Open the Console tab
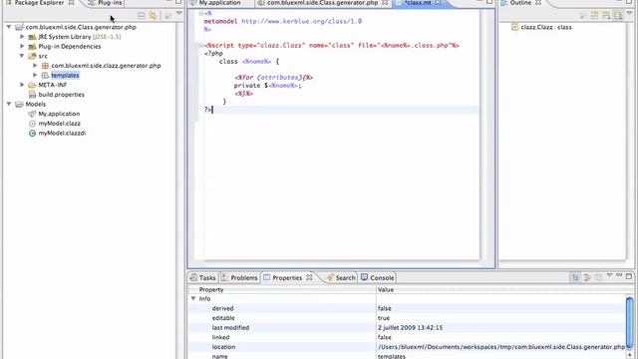 [x=377, y=277]
